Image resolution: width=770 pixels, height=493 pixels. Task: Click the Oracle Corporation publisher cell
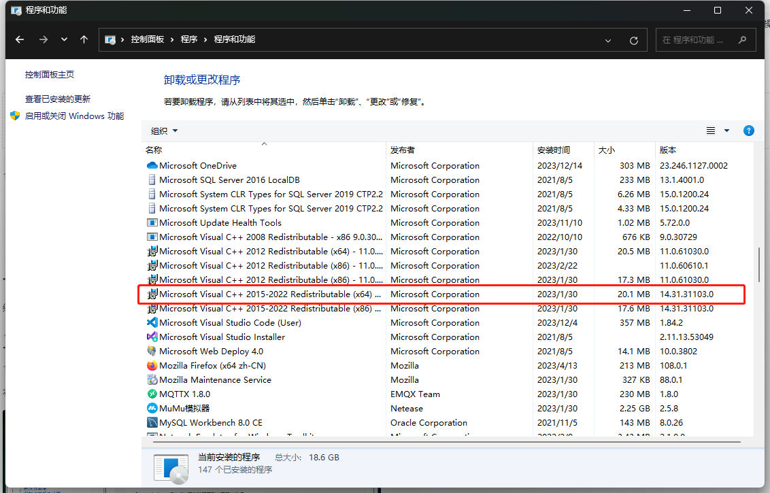coord(429,422)
